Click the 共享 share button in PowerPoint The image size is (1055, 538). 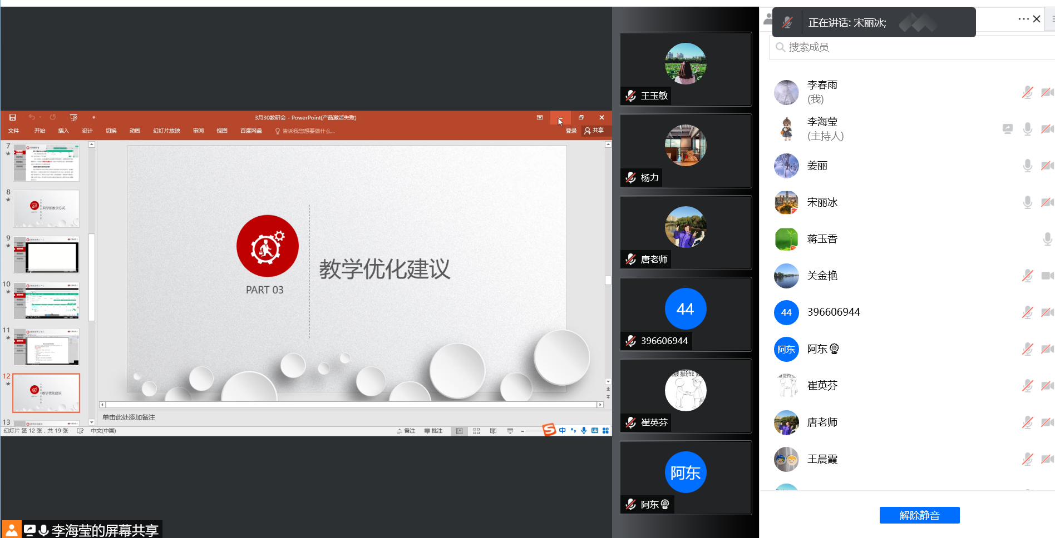tap(594, 131)
